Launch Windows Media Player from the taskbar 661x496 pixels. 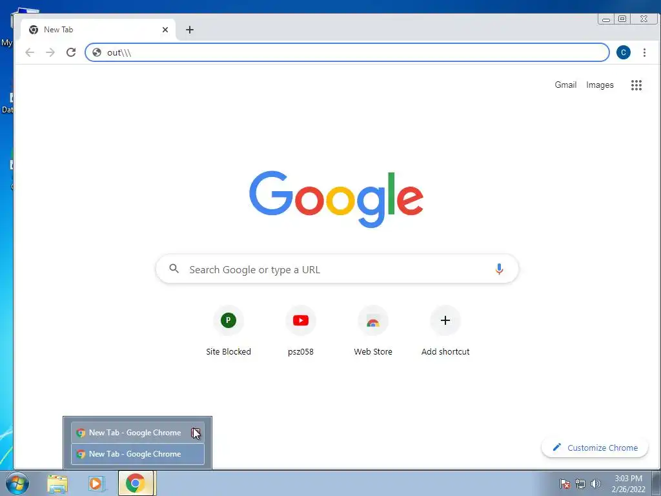96,483
